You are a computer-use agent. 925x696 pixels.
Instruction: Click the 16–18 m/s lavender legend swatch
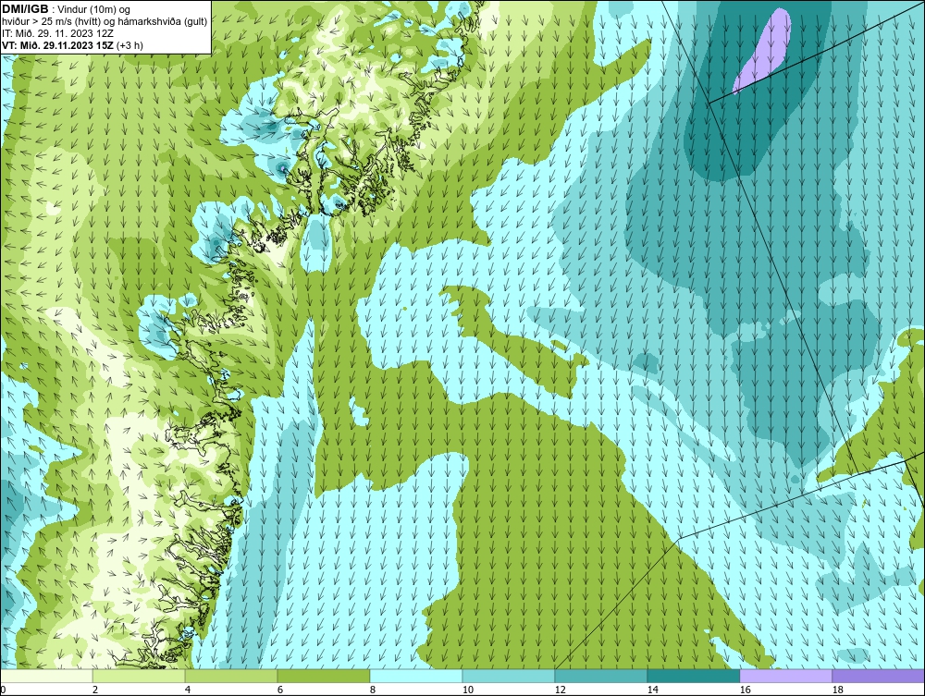(x=785, y=676)
